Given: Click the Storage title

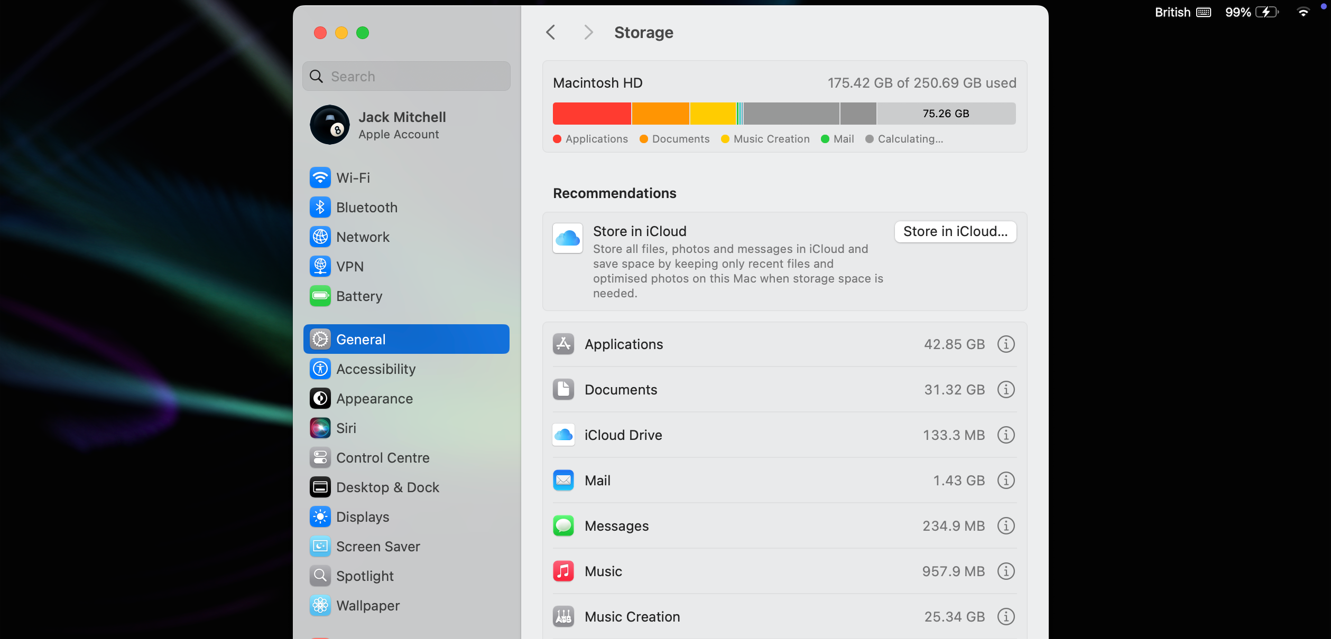Looking at the screenshot, I should click(x=643, y=32).
